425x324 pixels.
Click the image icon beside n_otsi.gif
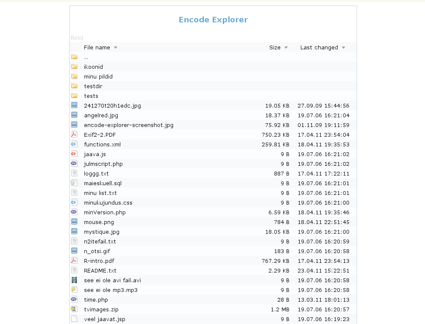point(74,251)
